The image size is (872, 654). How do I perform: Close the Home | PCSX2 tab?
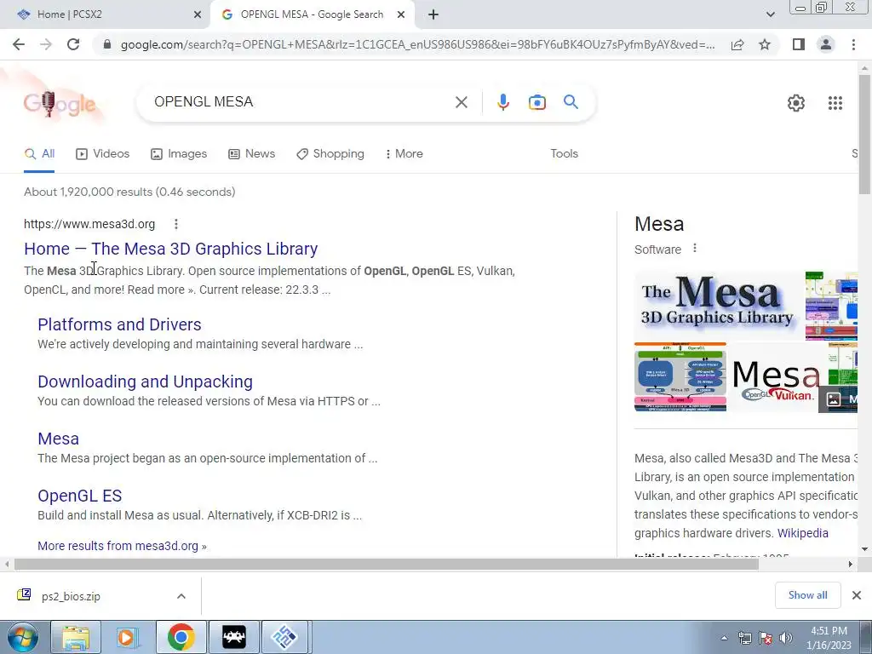coord(197,14)
